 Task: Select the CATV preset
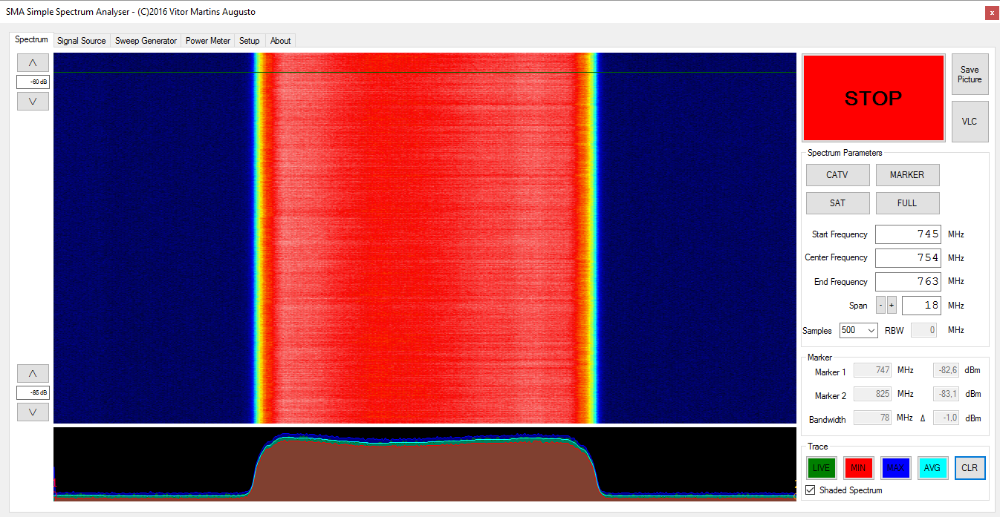point(837,175)
